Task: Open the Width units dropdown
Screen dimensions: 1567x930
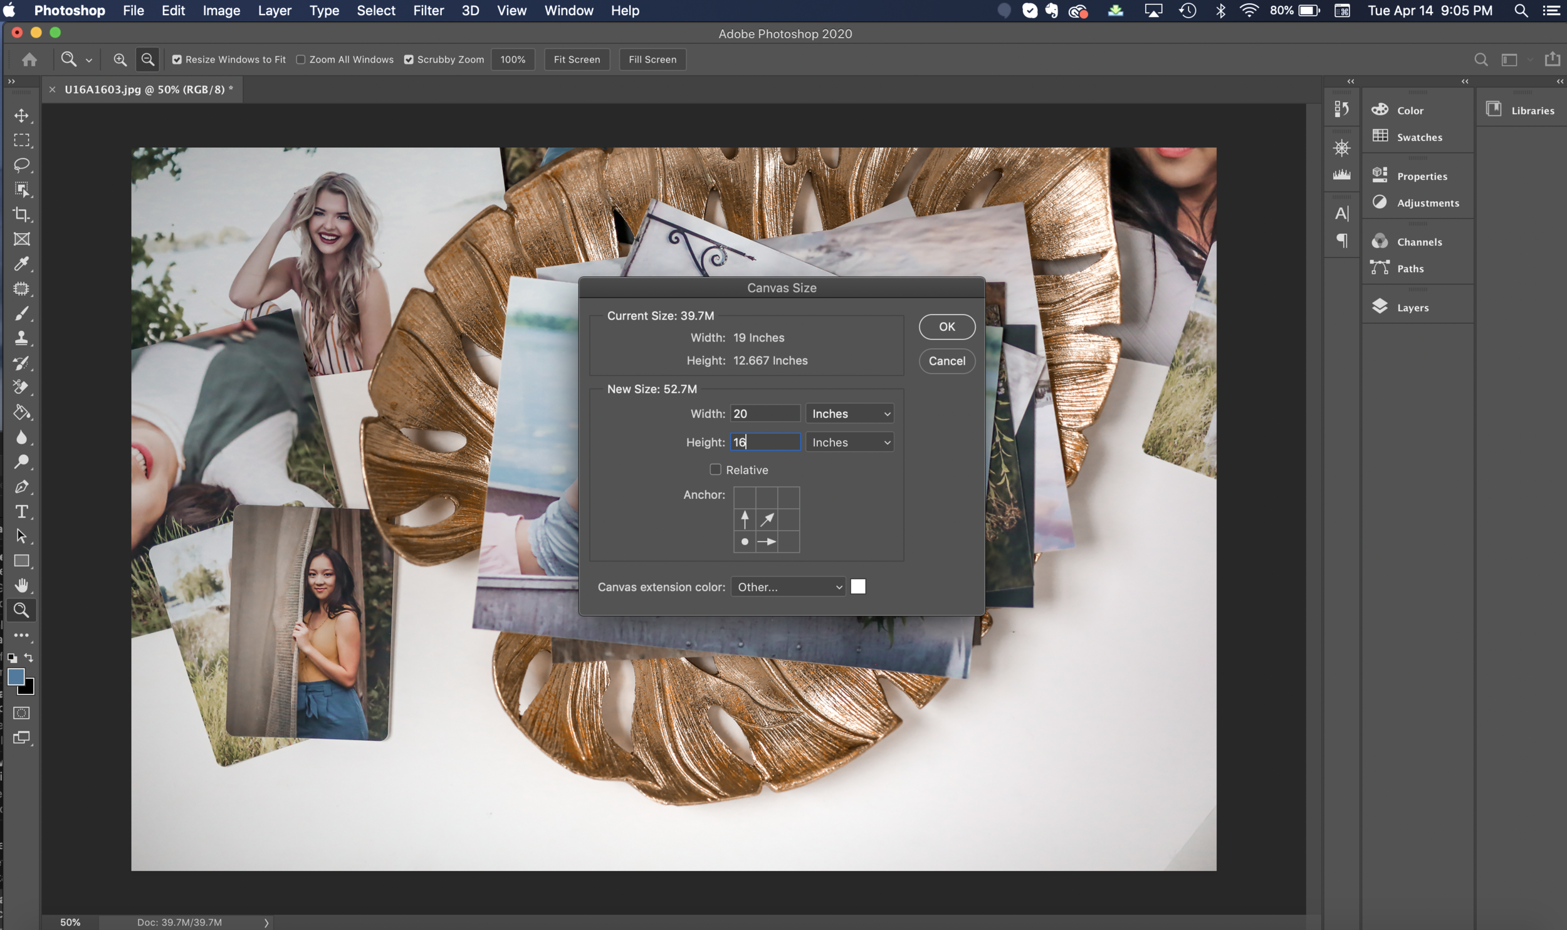Action: pyautogui.click(x=849, y=414)
